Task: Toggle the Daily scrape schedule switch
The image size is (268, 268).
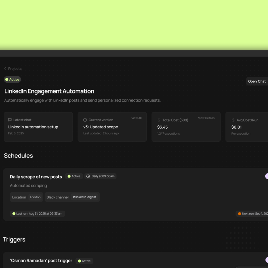Action: point(266,176)
